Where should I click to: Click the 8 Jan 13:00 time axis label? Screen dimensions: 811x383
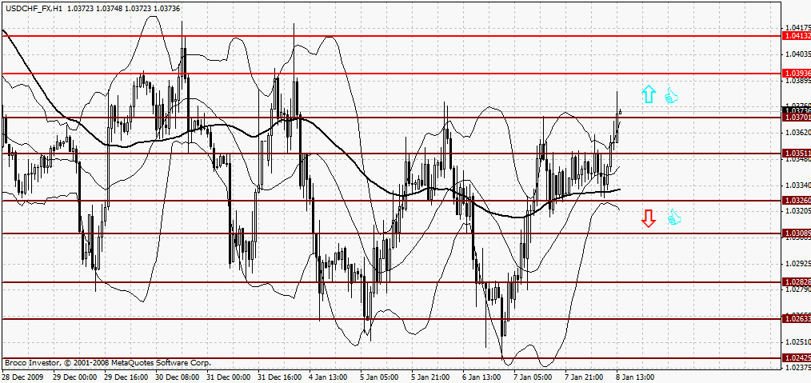635,377
